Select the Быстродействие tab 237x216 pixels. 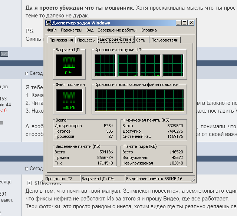click(116, 40)
